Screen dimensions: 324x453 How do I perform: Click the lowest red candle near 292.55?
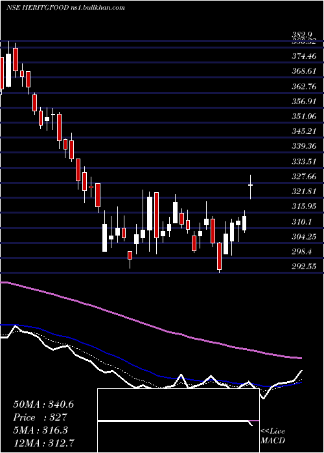click(220, 256)
